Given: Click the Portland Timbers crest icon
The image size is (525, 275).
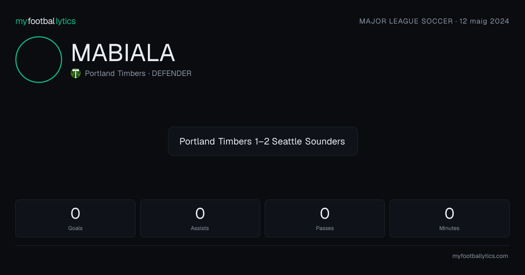Looking at the screenshot, I should pos(76,73).
